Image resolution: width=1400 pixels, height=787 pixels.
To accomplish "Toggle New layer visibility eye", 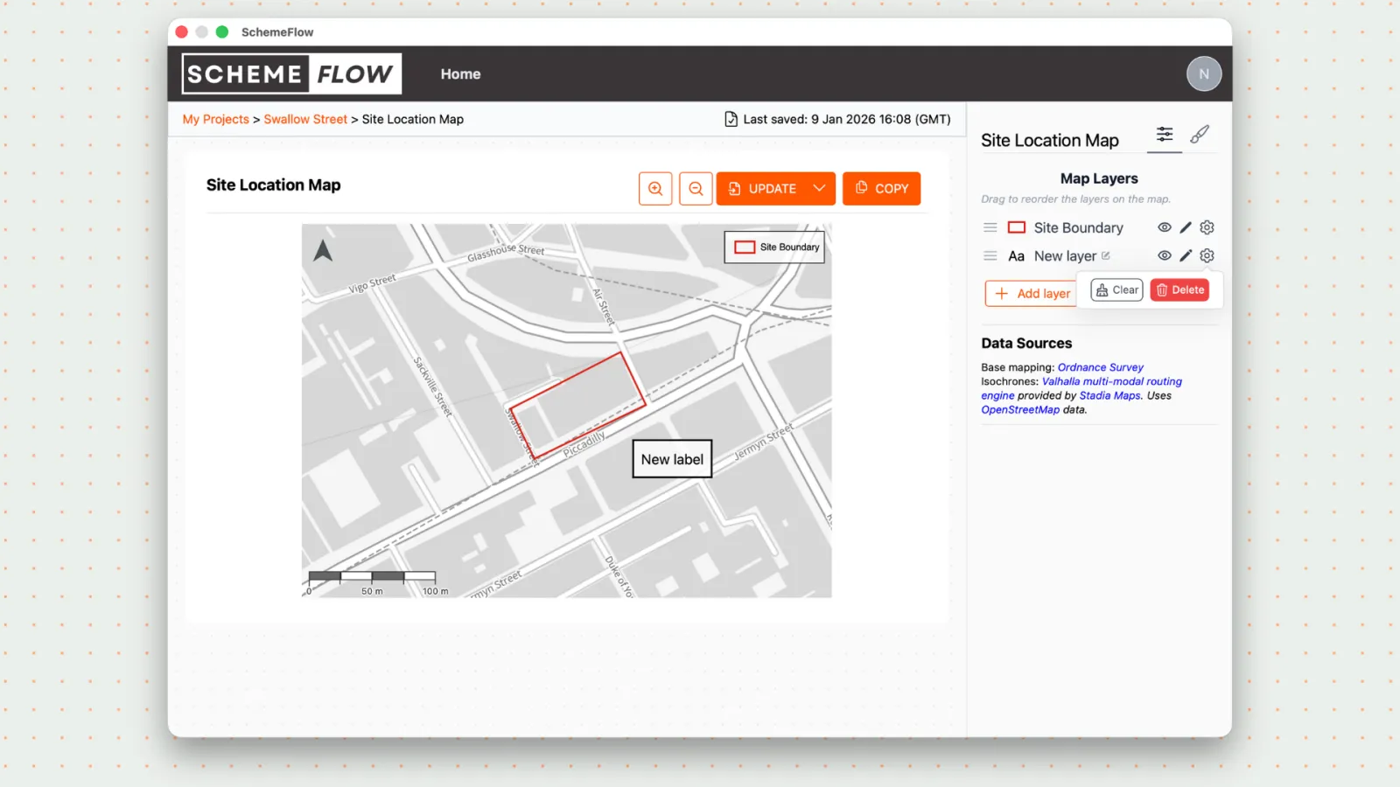I will coord(1165,256).
